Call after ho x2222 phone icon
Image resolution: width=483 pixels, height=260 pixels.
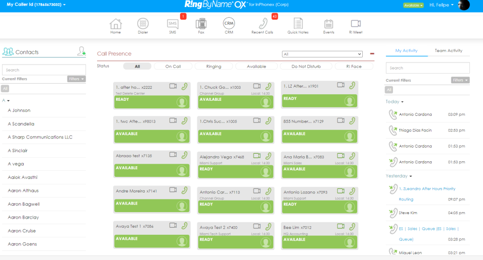pyautogui.click(x=185, y=86)
